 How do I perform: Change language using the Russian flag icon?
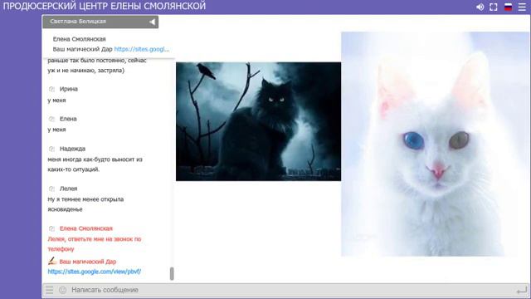click(508, 7)
